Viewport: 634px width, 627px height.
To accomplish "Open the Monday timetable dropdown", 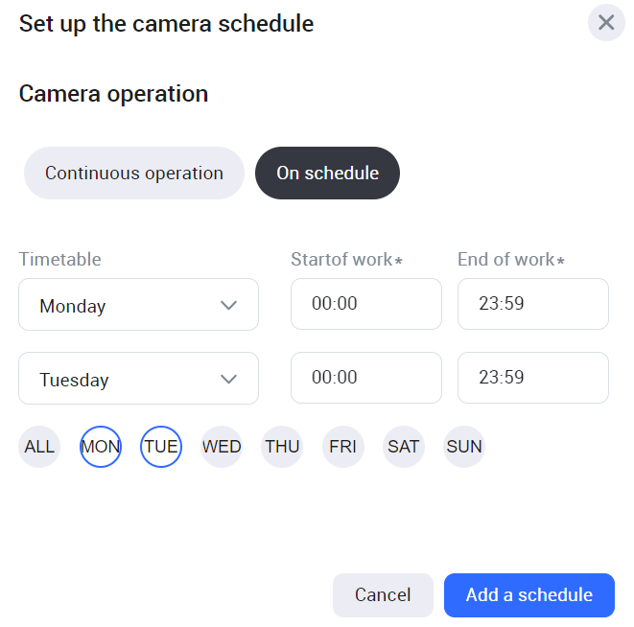I will click(138, 305).
